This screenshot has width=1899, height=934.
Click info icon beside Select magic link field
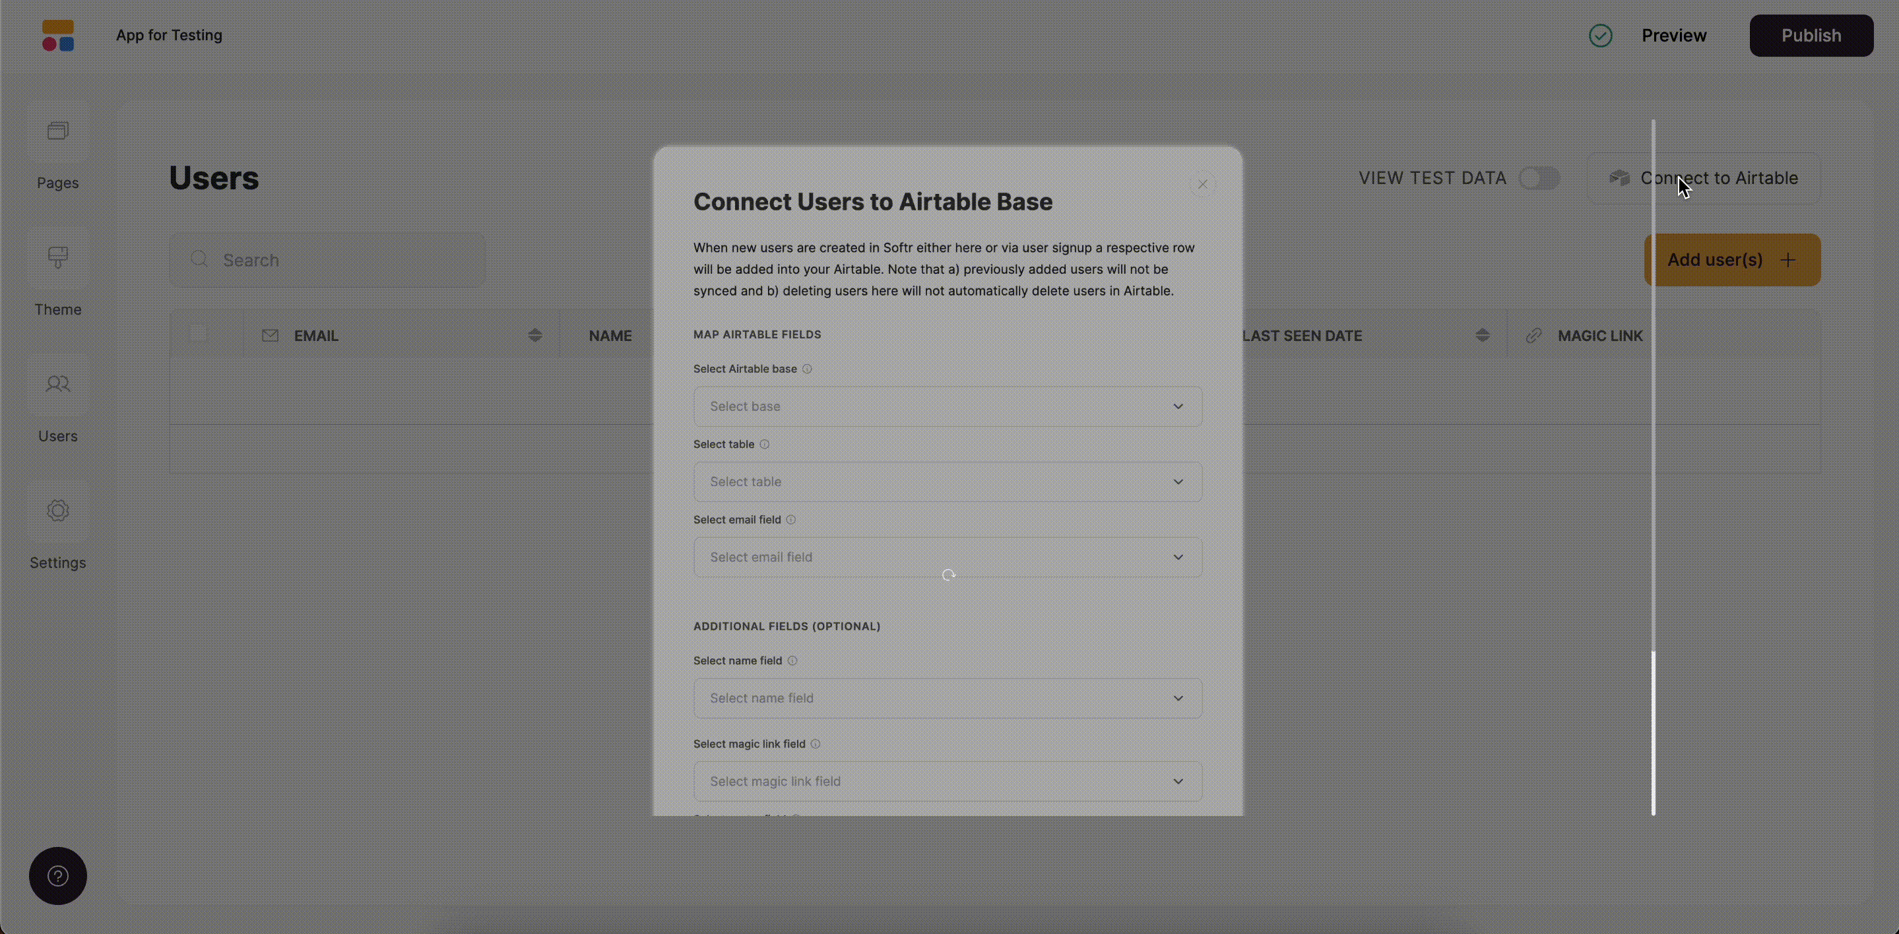[816, 745]
